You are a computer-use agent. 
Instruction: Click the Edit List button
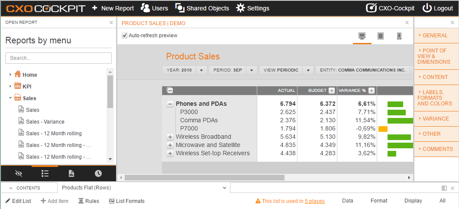pyautogui.click(x=18, y=201)
